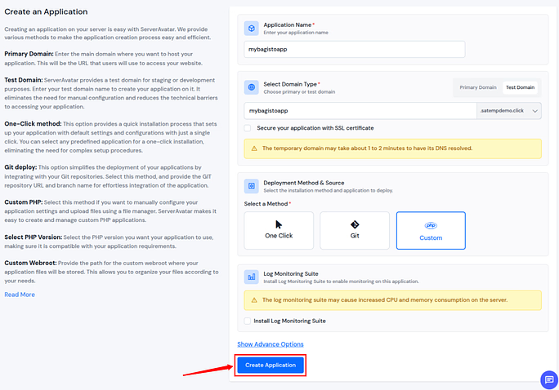559x390 pixels.
Task: Choose the Git deployment method
Action: point(355,231)
